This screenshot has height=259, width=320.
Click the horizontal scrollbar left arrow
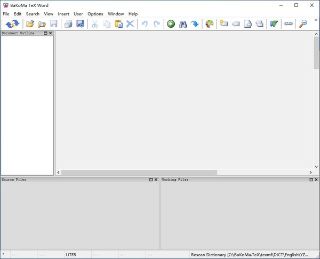click(x=58, y=172)
